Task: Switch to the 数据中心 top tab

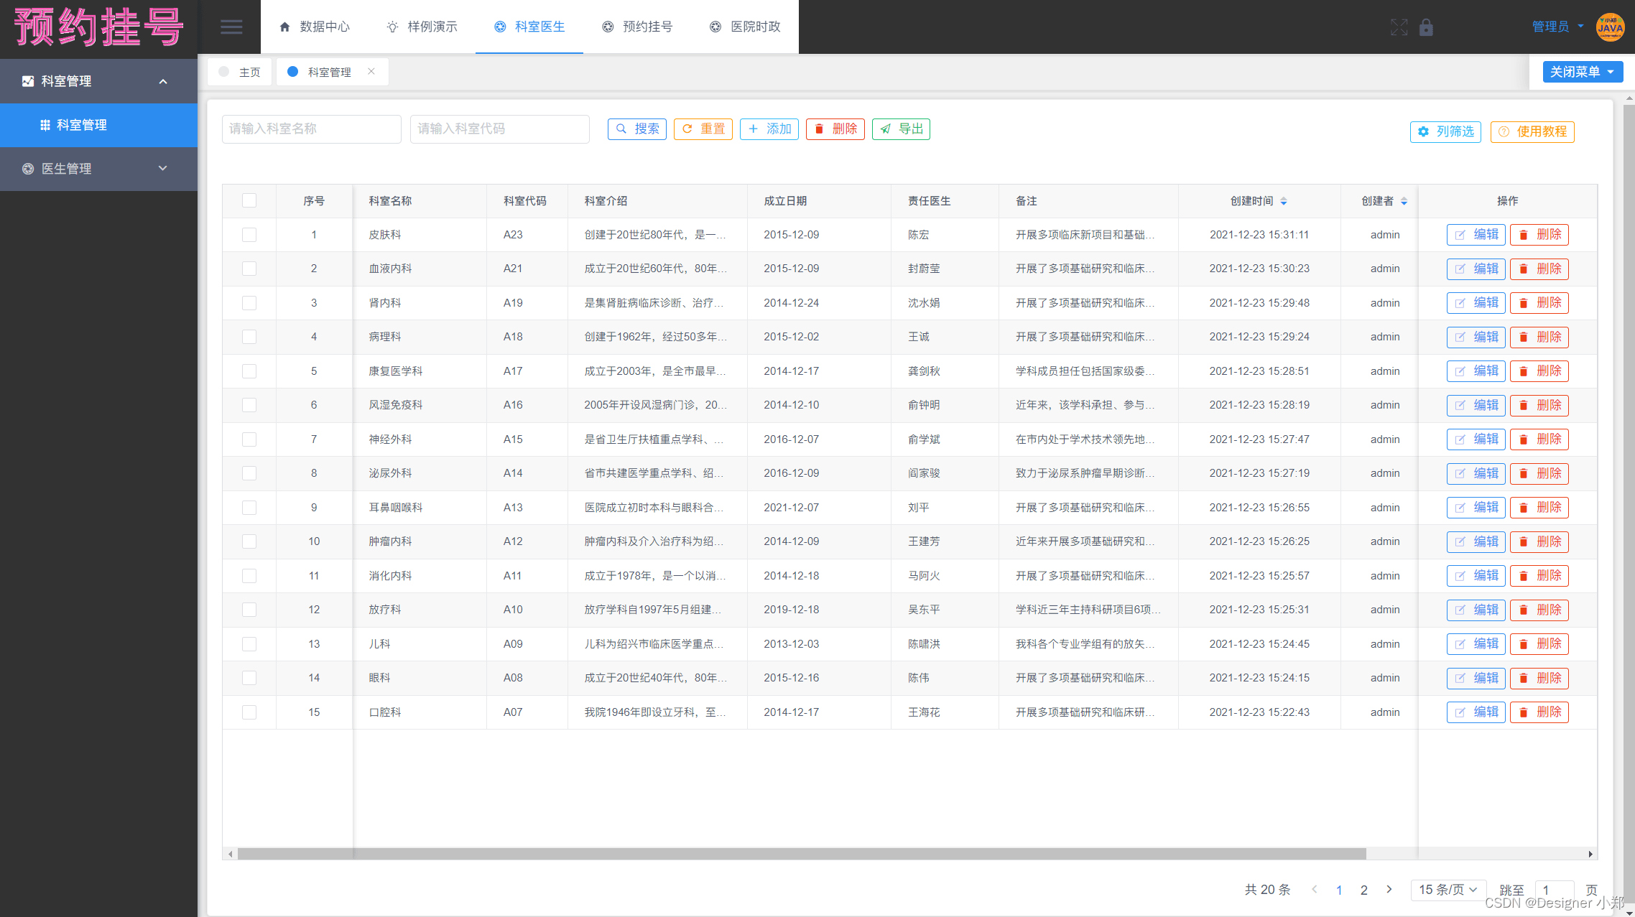Action: pyautogui.click(x=314, y=27)
